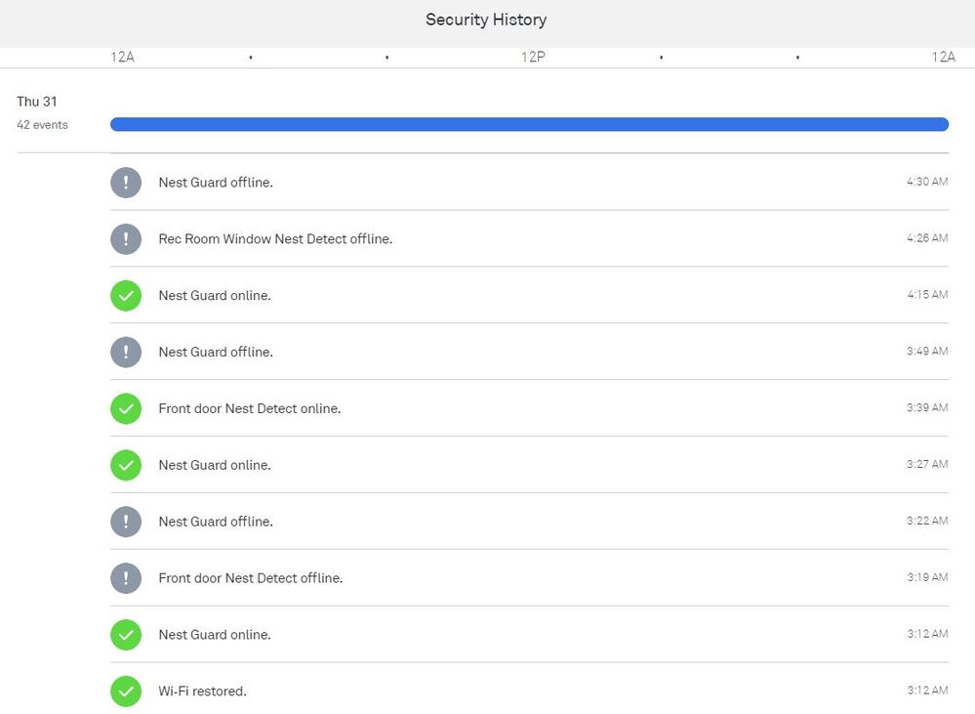Open the "Front door Nest Detect offline." event

tap(251, 578)
